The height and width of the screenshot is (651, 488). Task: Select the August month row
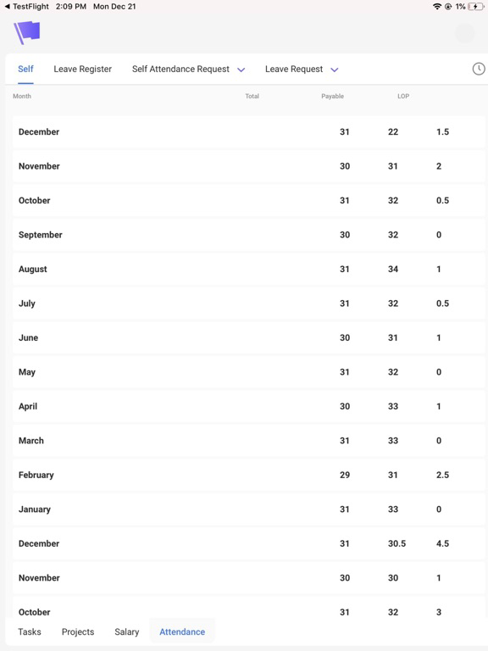(x=248, y=269)
